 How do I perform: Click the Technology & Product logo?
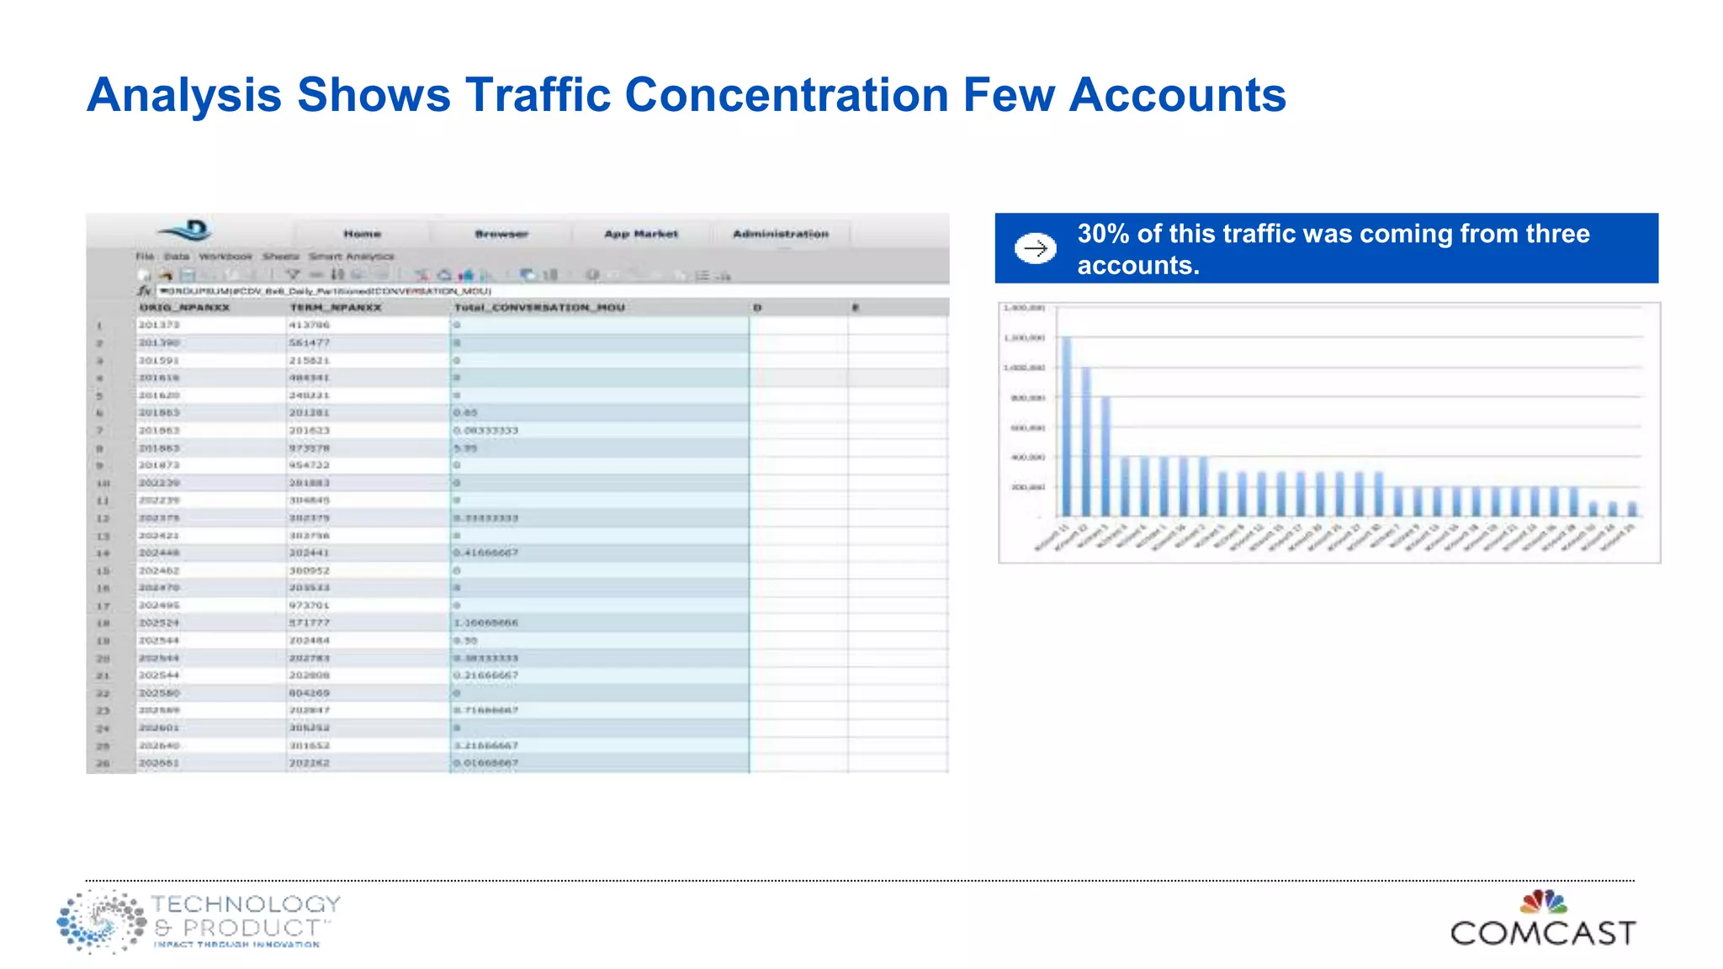(199, 920)
